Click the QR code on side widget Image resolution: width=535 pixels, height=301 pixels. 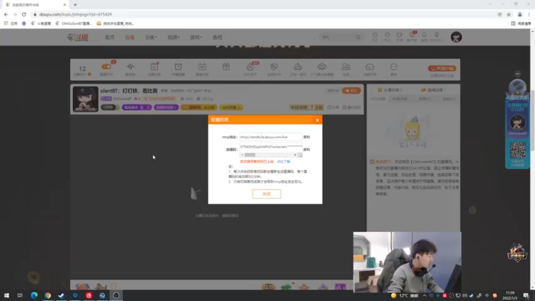[518, 150]
